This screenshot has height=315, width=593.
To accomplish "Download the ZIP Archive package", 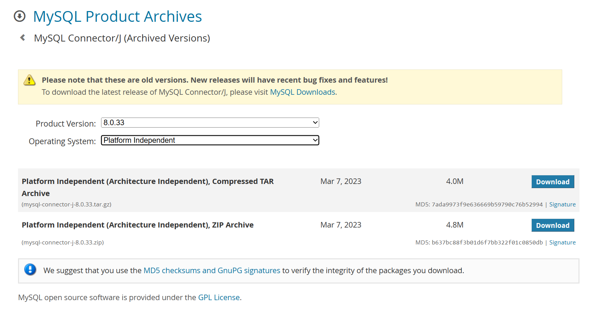I will point(552,225).
